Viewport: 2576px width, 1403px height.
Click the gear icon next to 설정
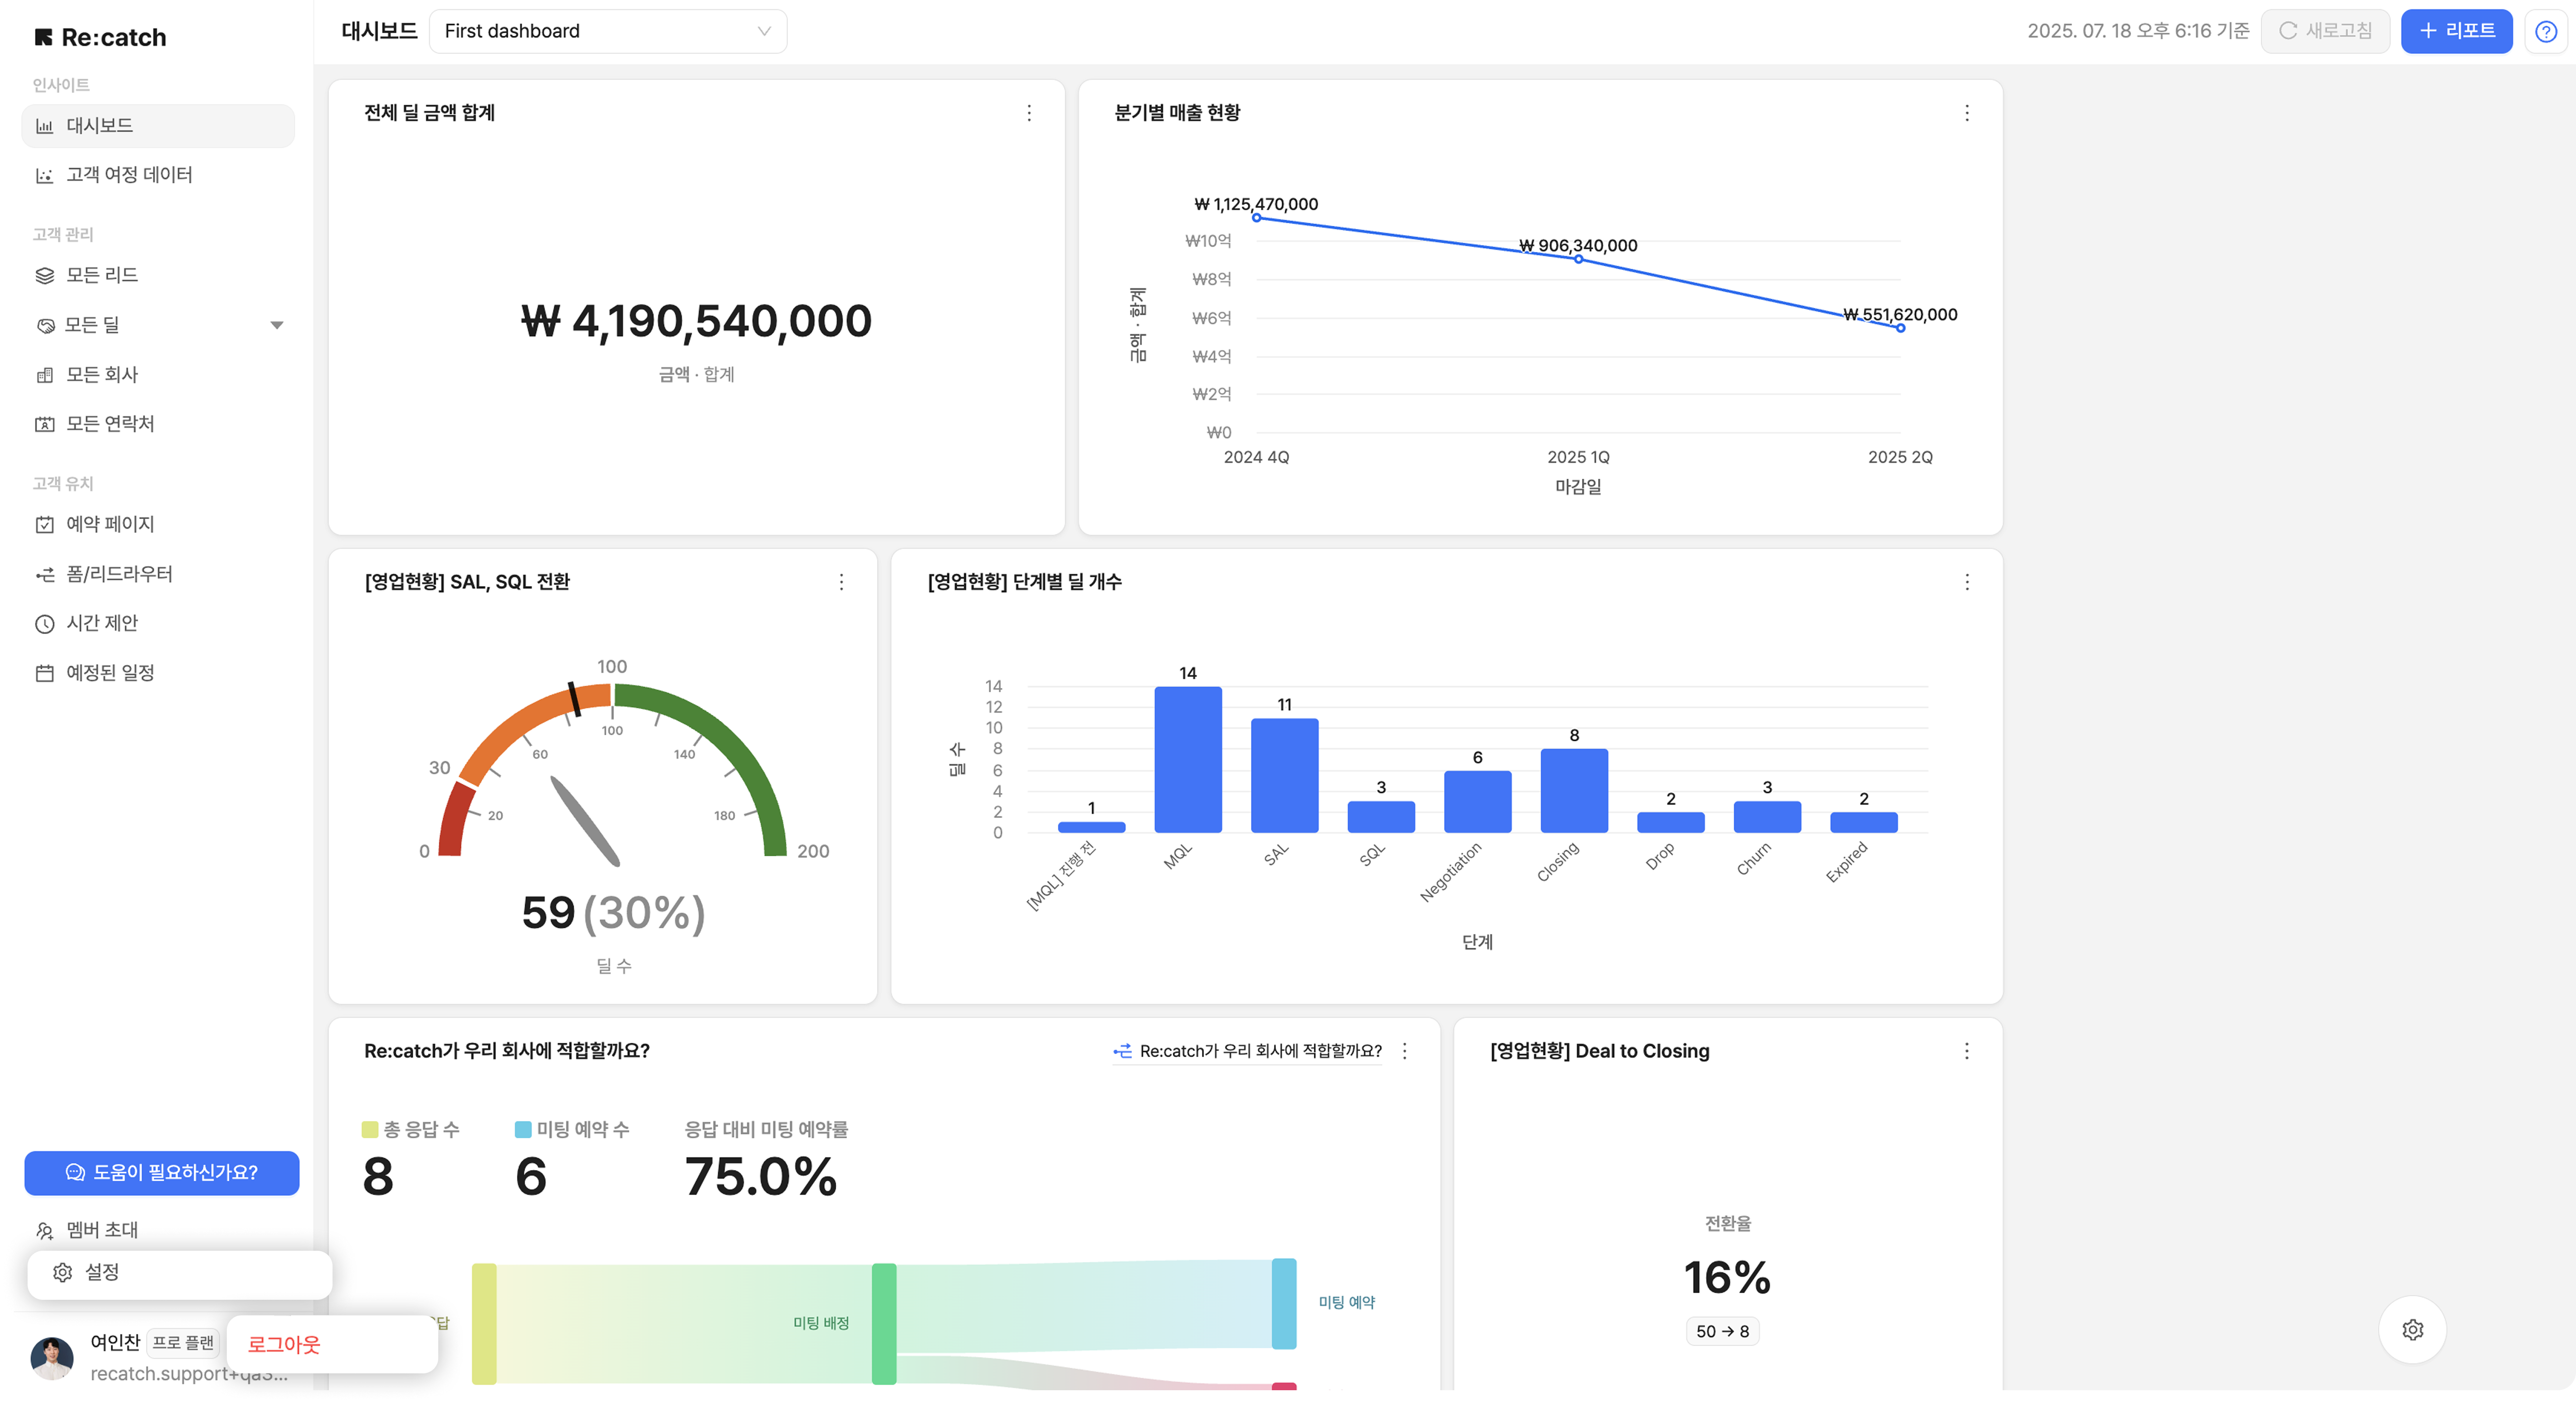(63, 1272)
